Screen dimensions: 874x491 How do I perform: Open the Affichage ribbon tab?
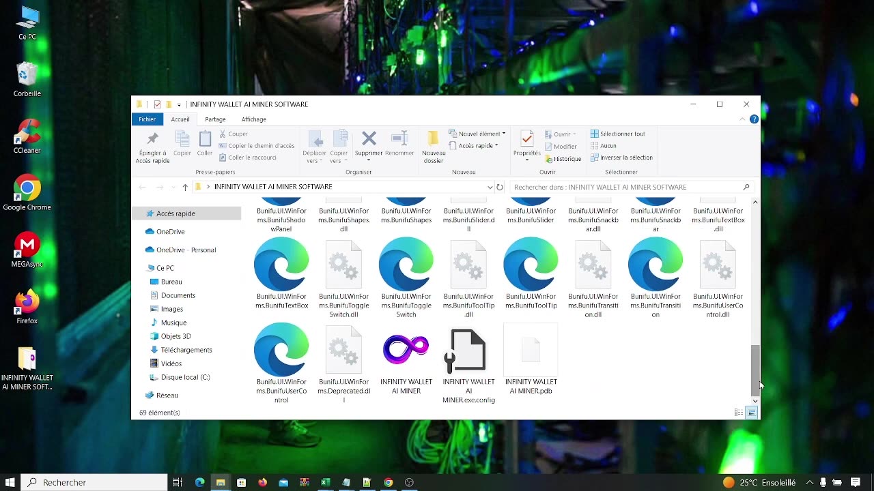253,119
